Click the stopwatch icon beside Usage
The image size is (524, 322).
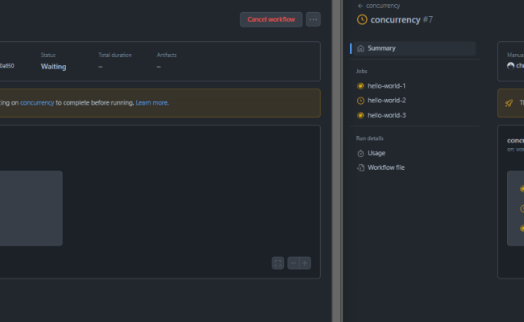pyautogui.click(x=360, y=153)
